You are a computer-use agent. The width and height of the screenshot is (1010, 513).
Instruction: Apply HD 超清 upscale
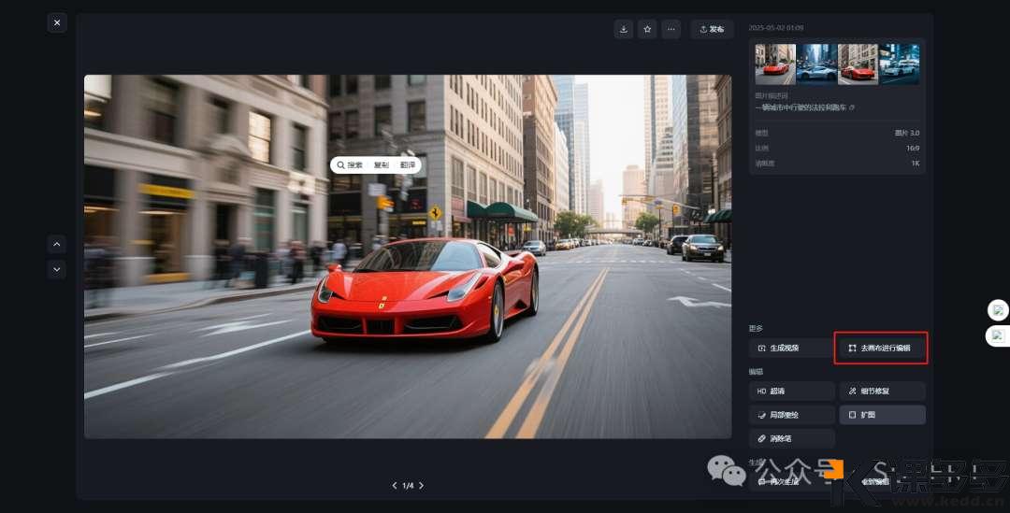tap(791, 391)
